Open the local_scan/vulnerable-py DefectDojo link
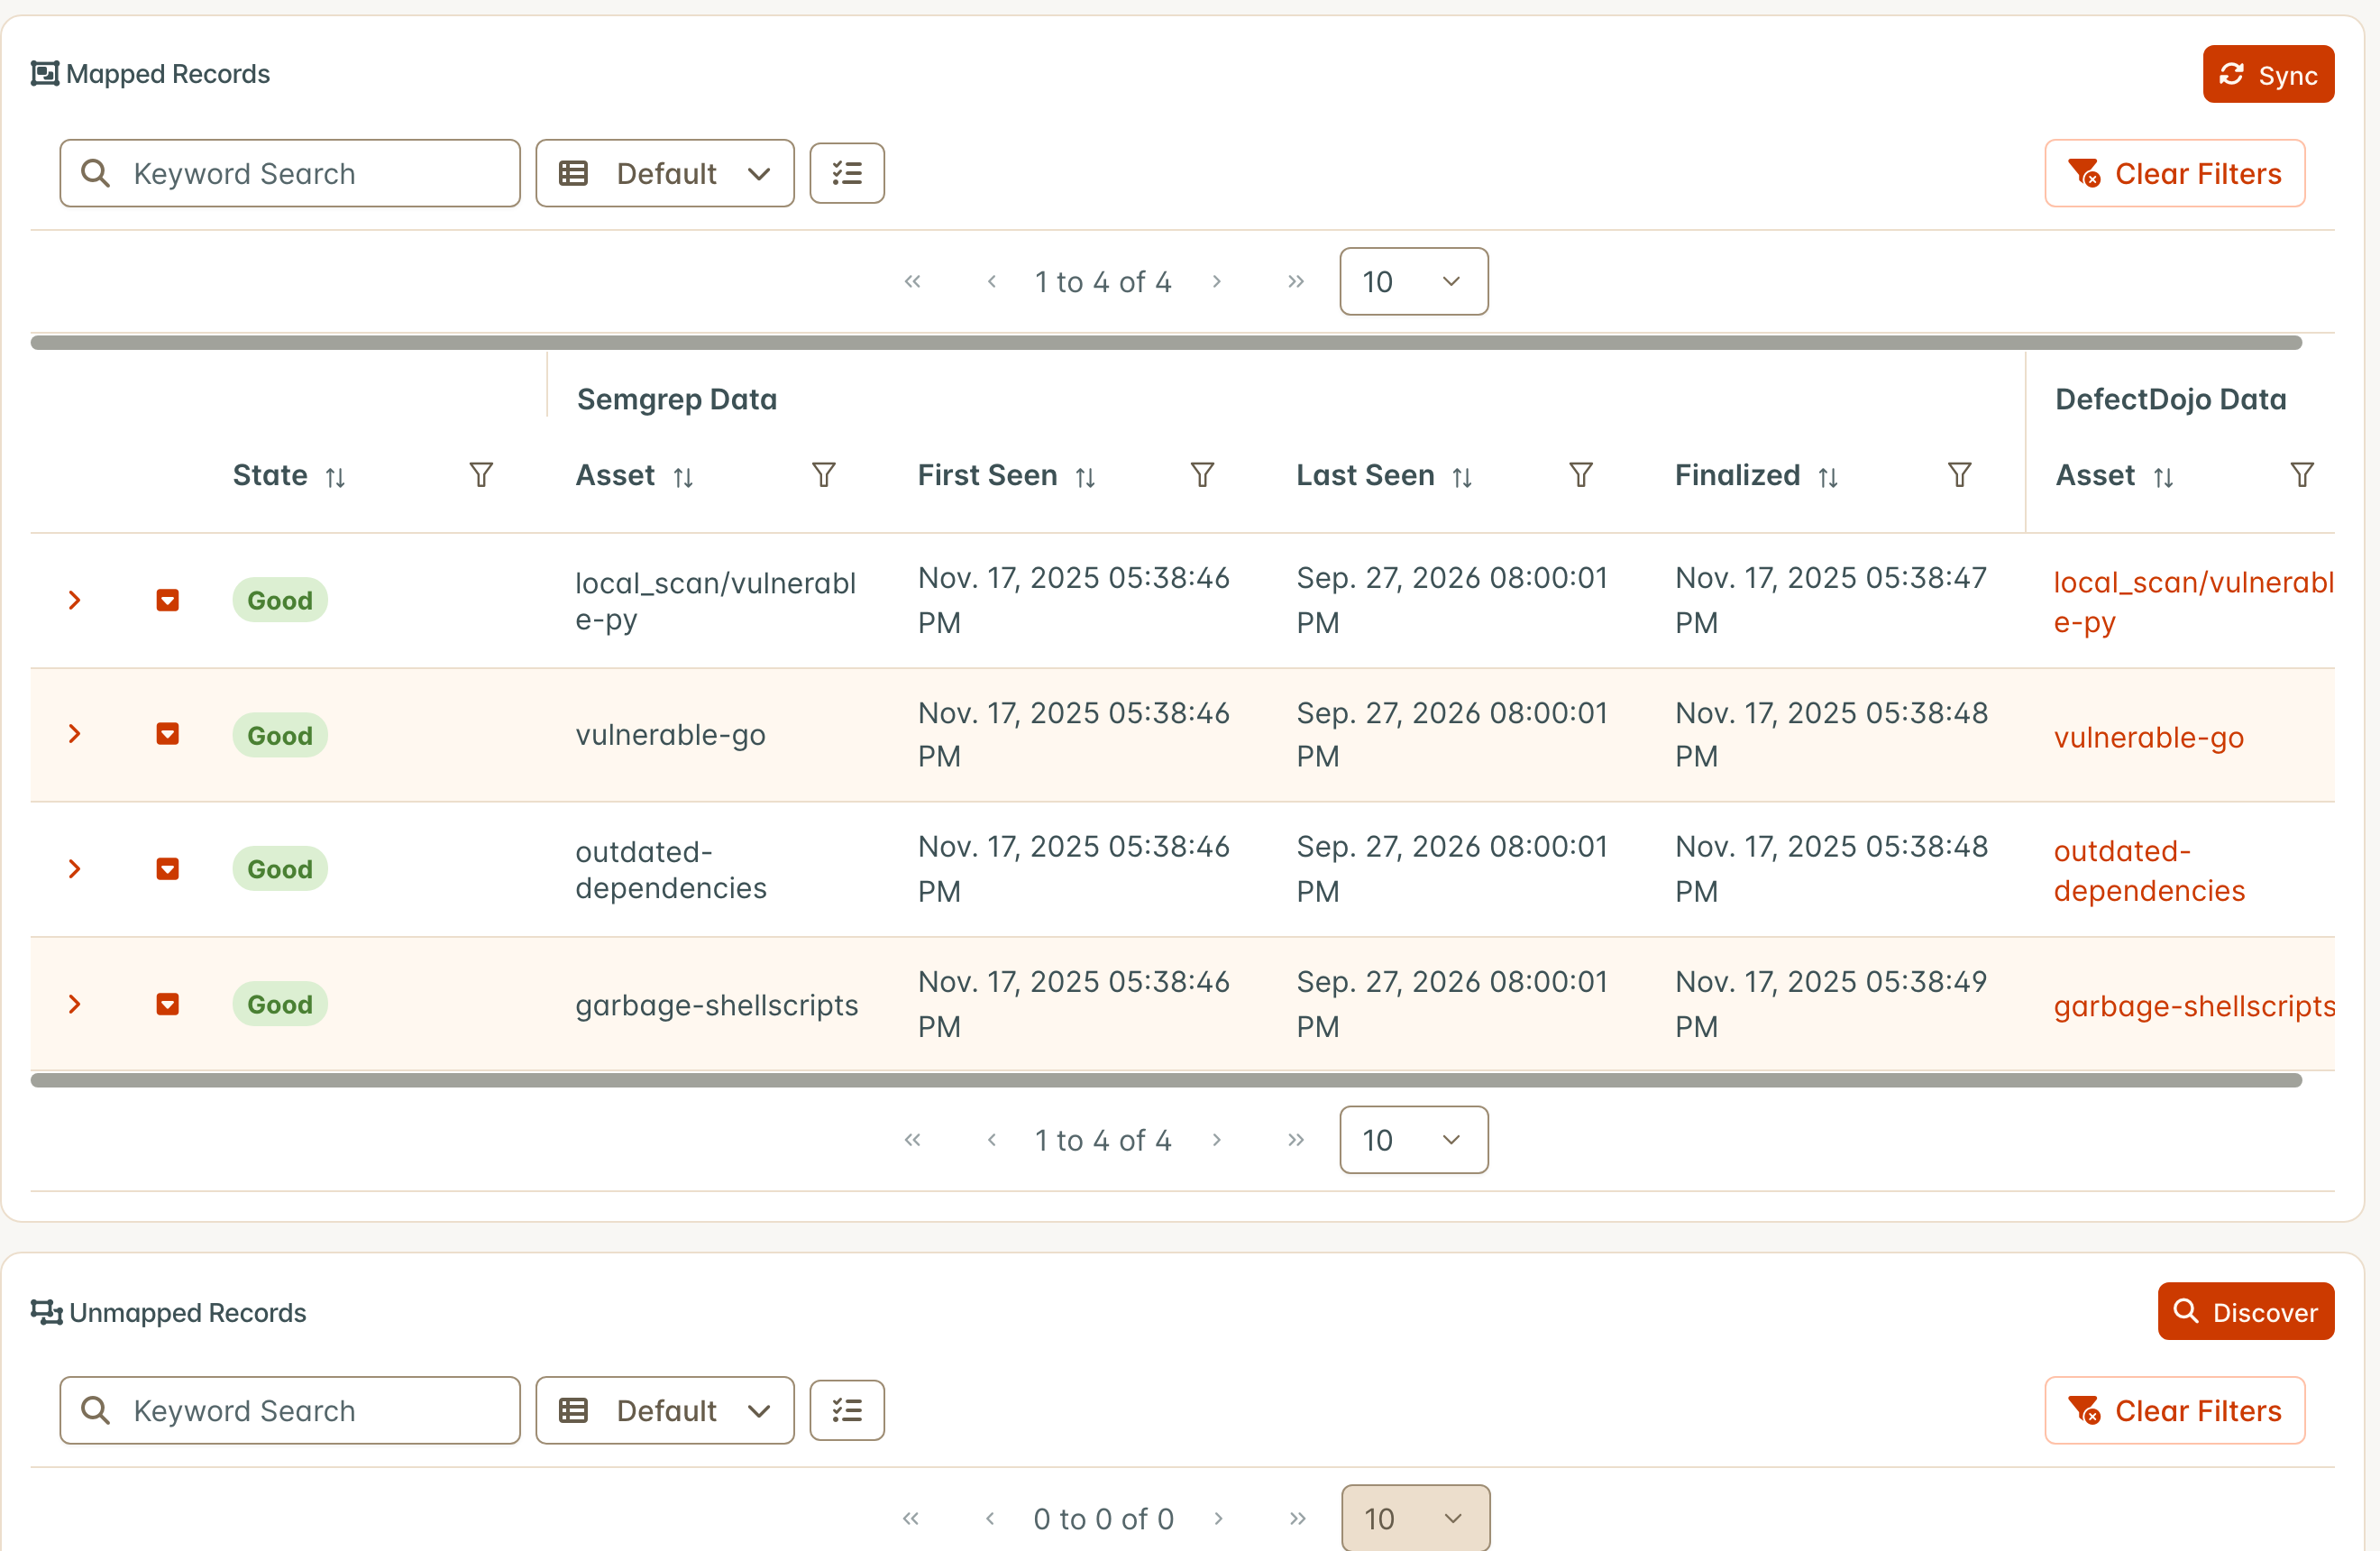2380x1551 pixels. pos(2193,602)
